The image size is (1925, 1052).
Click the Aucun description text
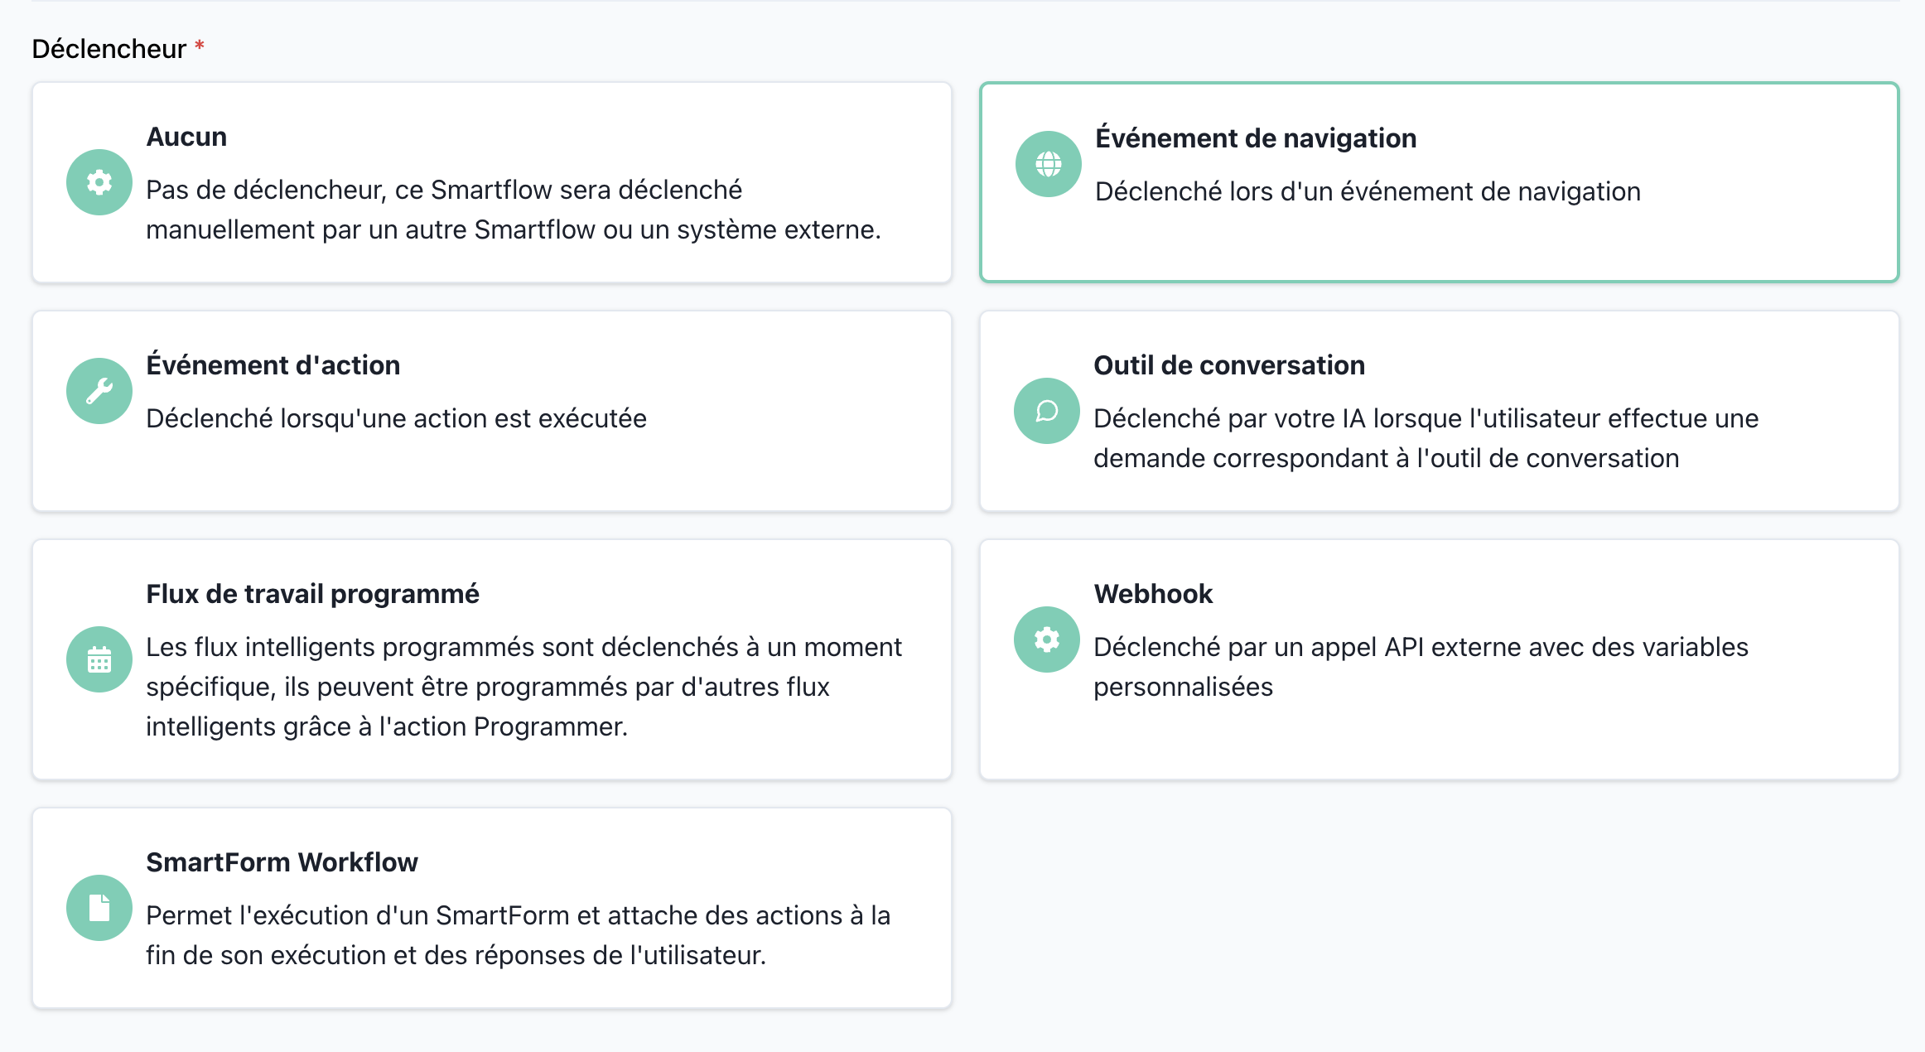[514, 210]
